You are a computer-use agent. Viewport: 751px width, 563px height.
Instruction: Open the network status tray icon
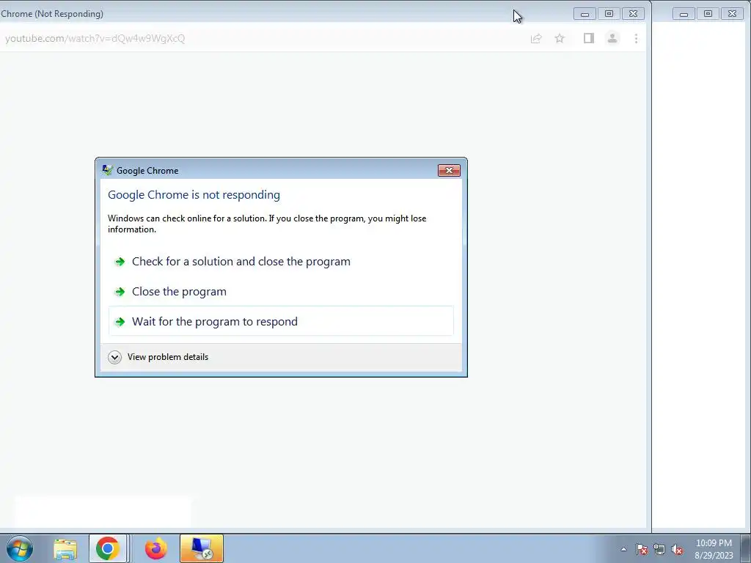tap(659, 549)
